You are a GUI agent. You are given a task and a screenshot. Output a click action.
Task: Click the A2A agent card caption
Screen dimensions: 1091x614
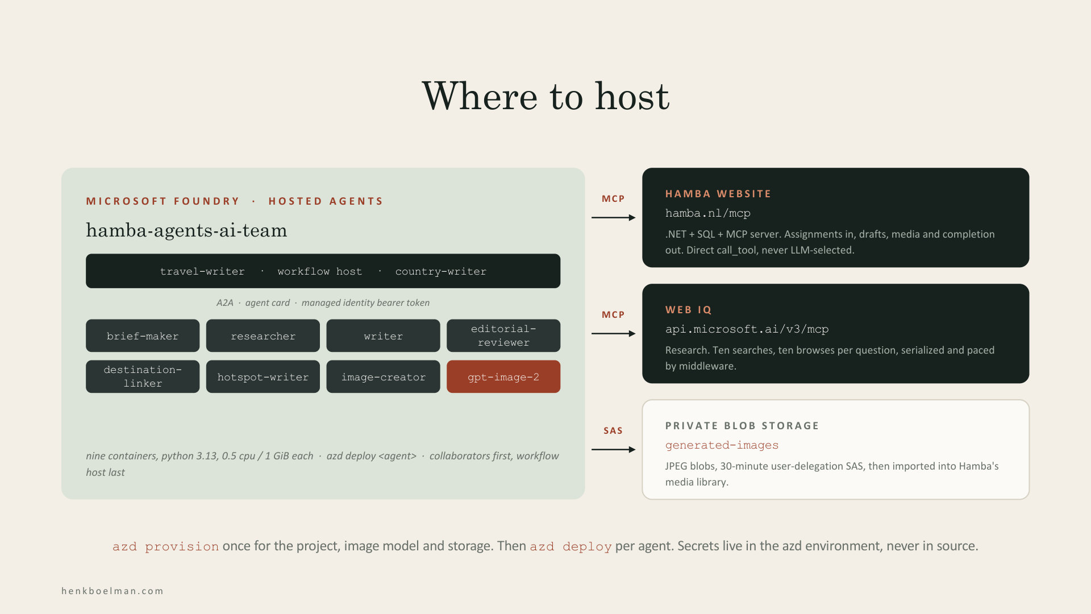[x=323, y=302]
